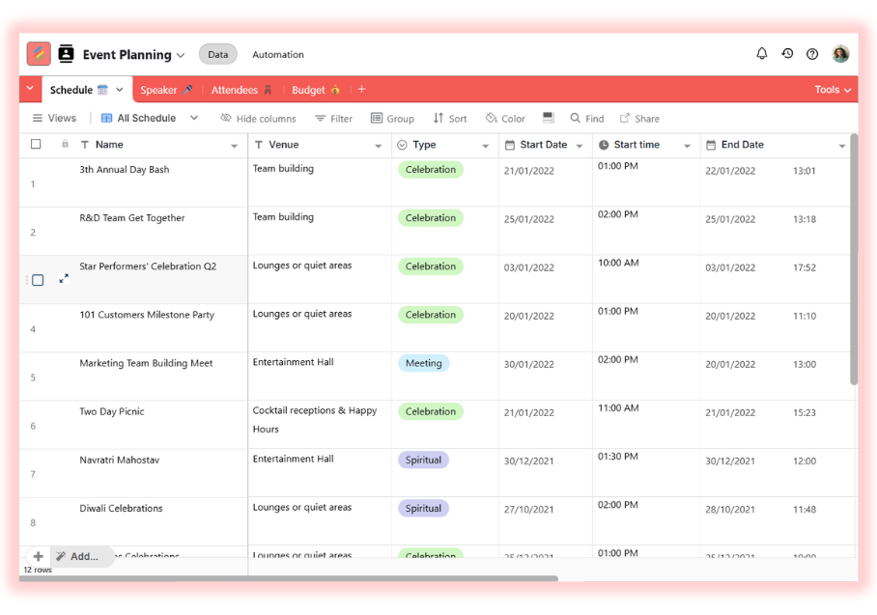The image size is (877, 615).
Task: Expand the Star Performers' row record
Action: [64, 279]
